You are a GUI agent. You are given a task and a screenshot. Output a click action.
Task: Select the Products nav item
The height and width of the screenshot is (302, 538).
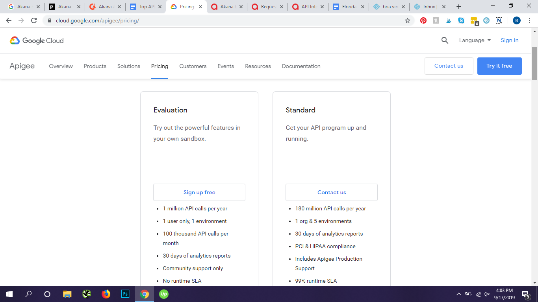(95, 66)
